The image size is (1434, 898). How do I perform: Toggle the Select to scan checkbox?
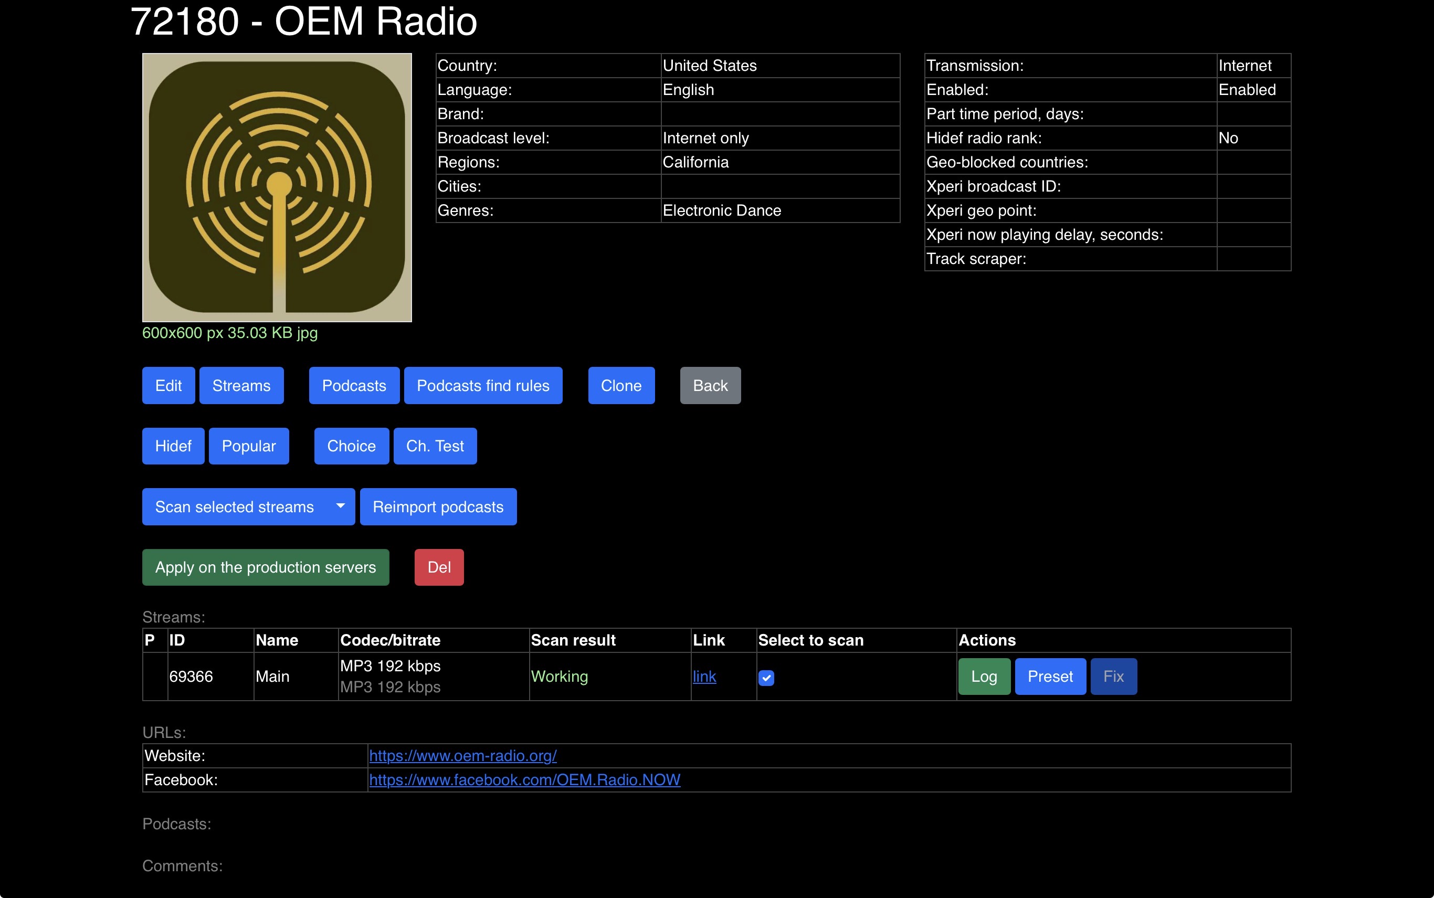pyautogui.click(x=766, y=678)
